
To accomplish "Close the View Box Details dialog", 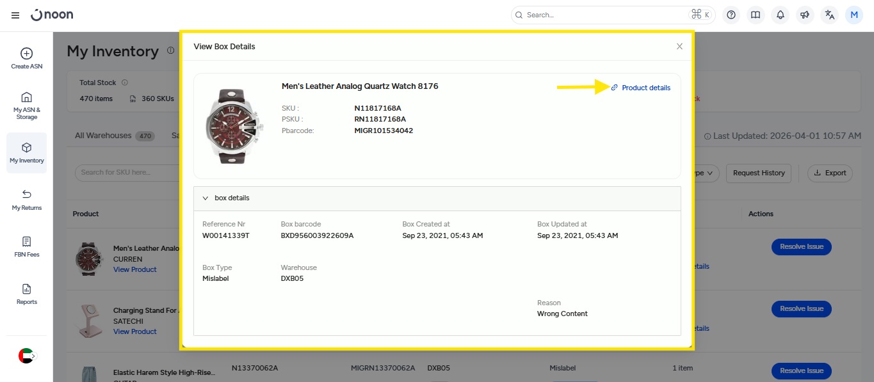I will (679, 46).
